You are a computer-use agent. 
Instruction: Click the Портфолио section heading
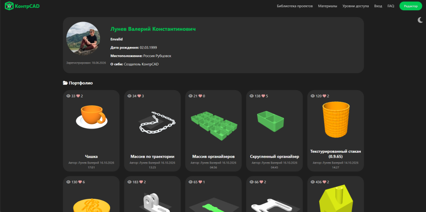81,83
